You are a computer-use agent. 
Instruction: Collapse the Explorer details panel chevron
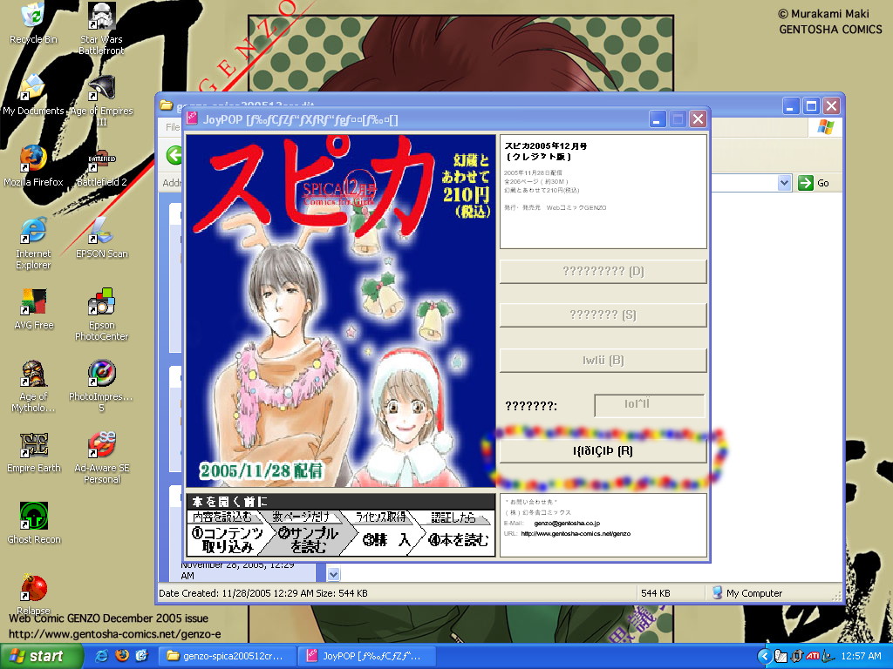(x=332, y=574)
